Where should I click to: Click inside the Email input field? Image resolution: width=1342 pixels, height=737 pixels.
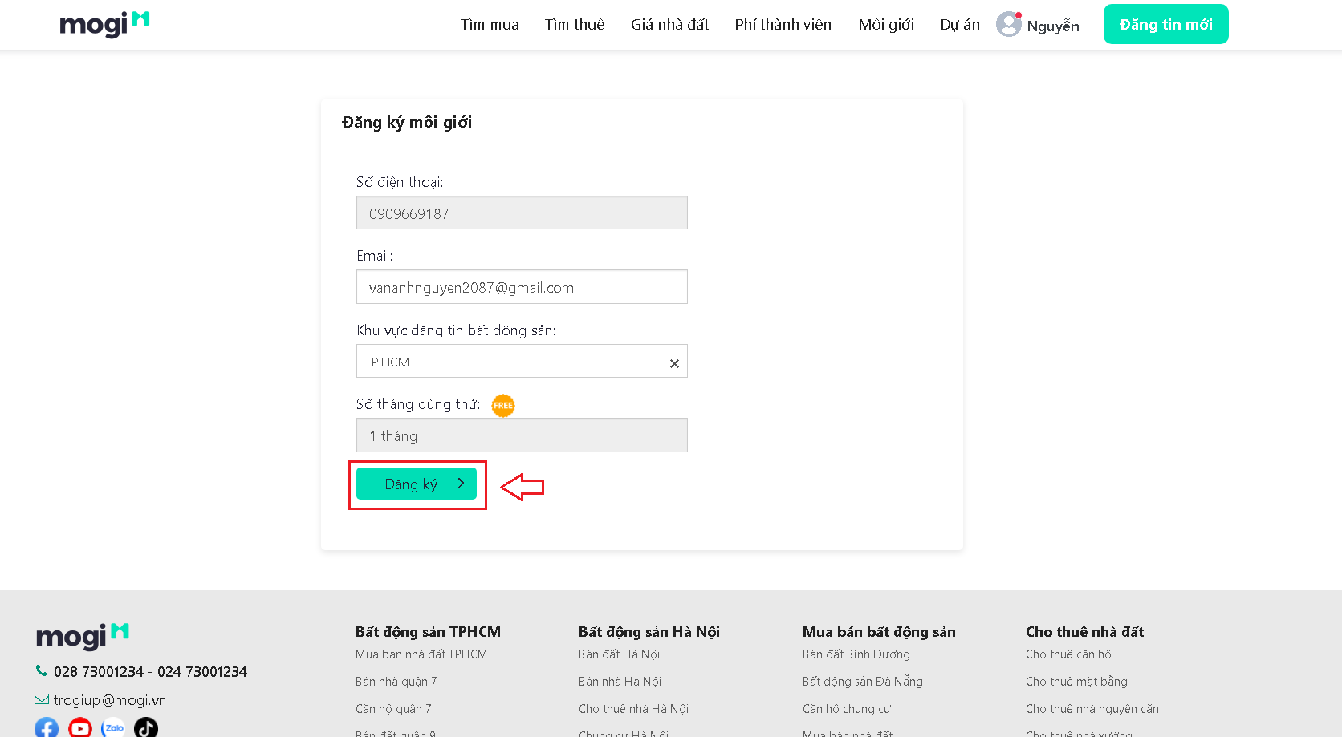(x=522, y=287)
